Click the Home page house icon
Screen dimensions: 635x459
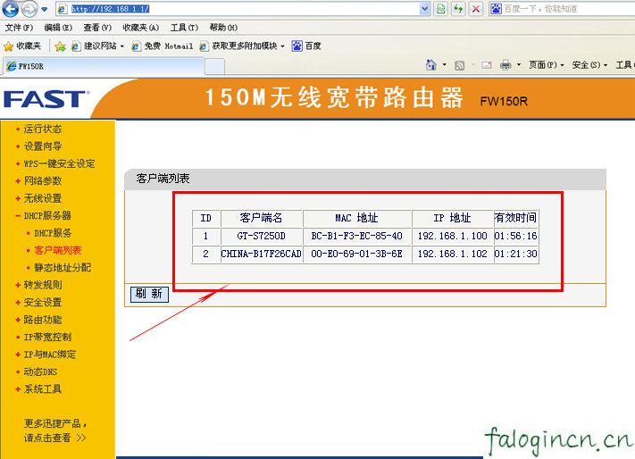point(430,65)
